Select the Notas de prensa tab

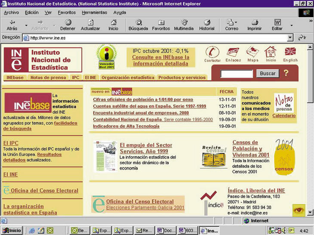48,78
